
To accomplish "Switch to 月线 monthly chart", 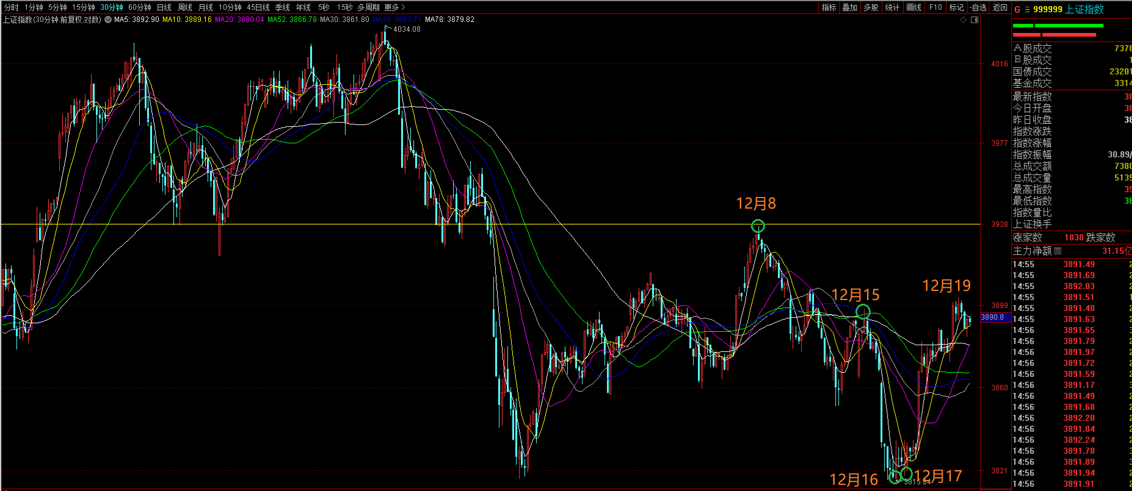I will [x=206, y=7].
